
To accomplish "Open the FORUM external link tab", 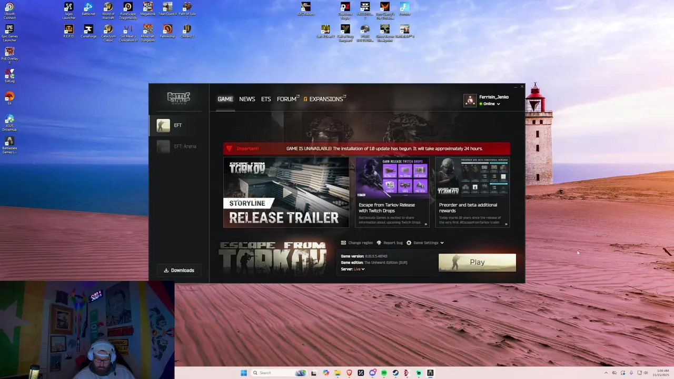I will point(288,99).
